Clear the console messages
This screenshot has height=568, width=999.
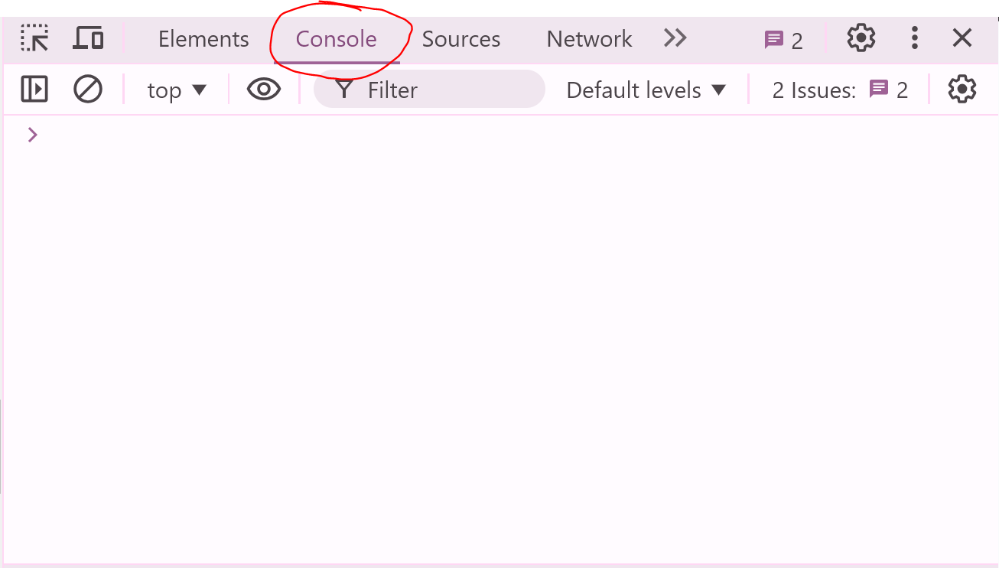click(x=87, y=89)
